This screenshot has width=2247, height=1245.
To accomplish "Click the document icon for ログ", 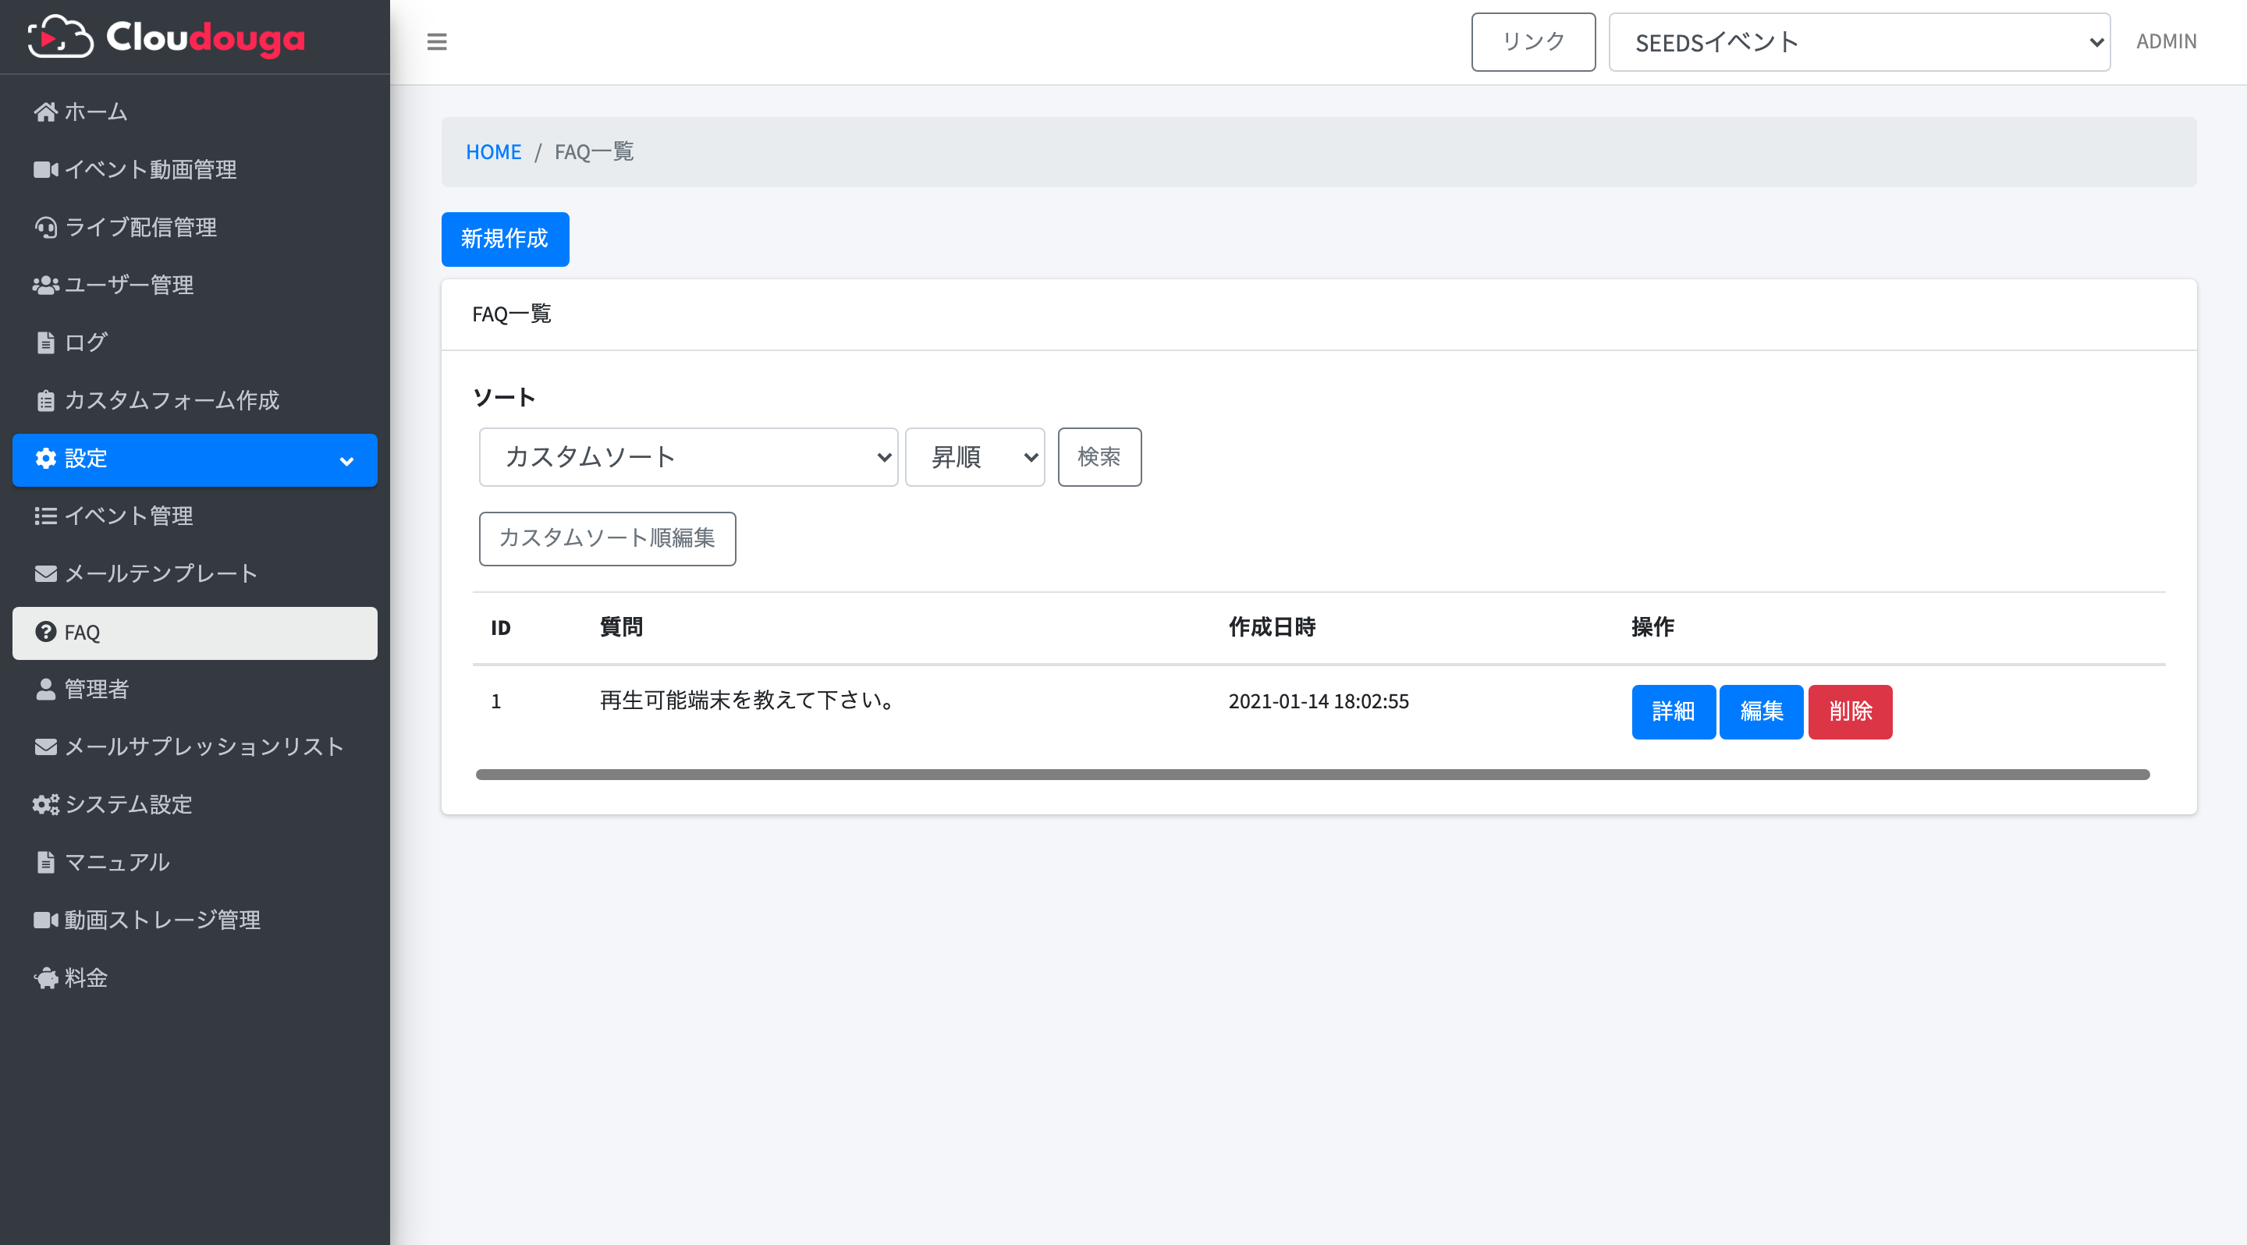I will click(x=45, y=342).
